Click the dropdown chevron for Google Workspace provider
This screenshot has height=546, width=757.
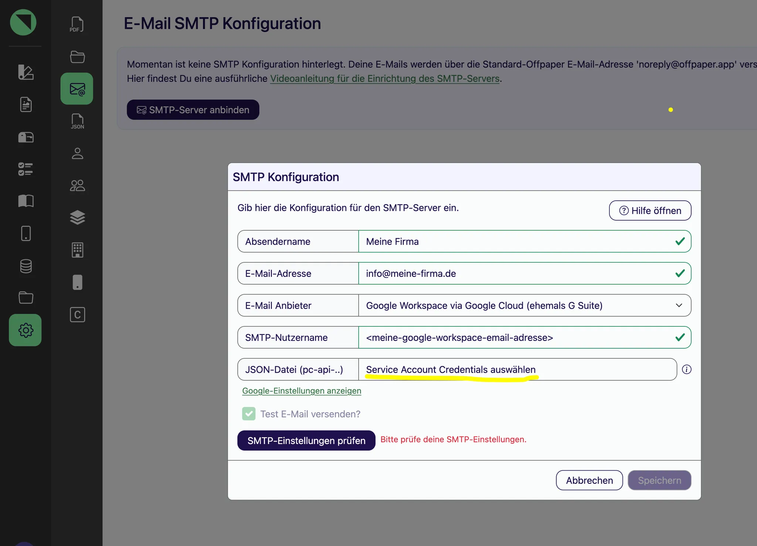(679, 305)
